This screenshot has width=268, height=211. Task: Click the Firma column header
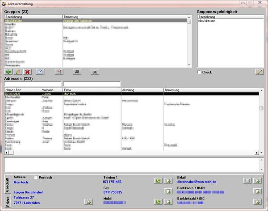tap(92, 90)
